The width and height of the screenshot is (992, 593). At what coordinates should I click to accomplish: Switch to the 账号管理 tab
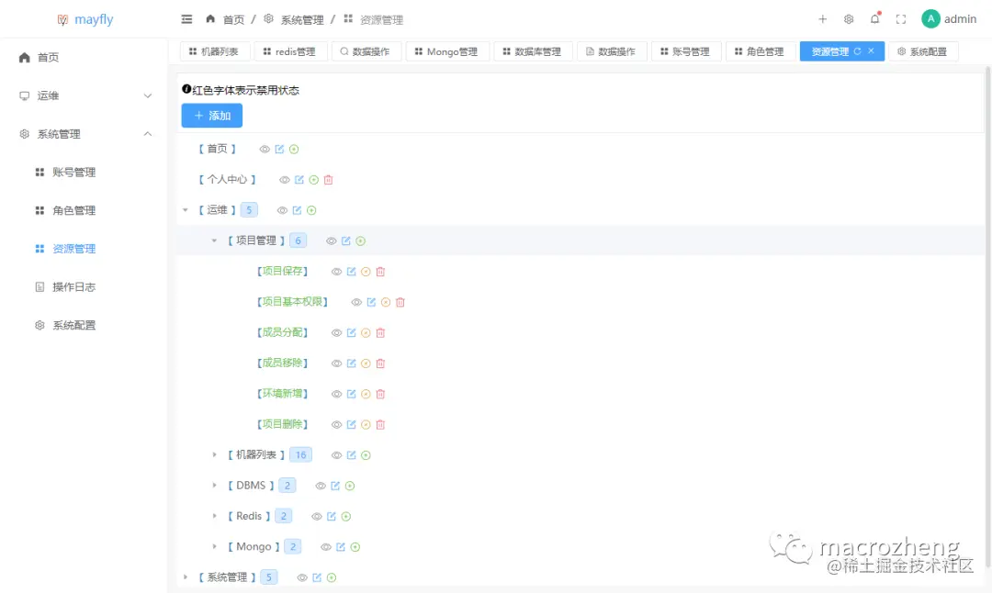(x=685, y=51)
